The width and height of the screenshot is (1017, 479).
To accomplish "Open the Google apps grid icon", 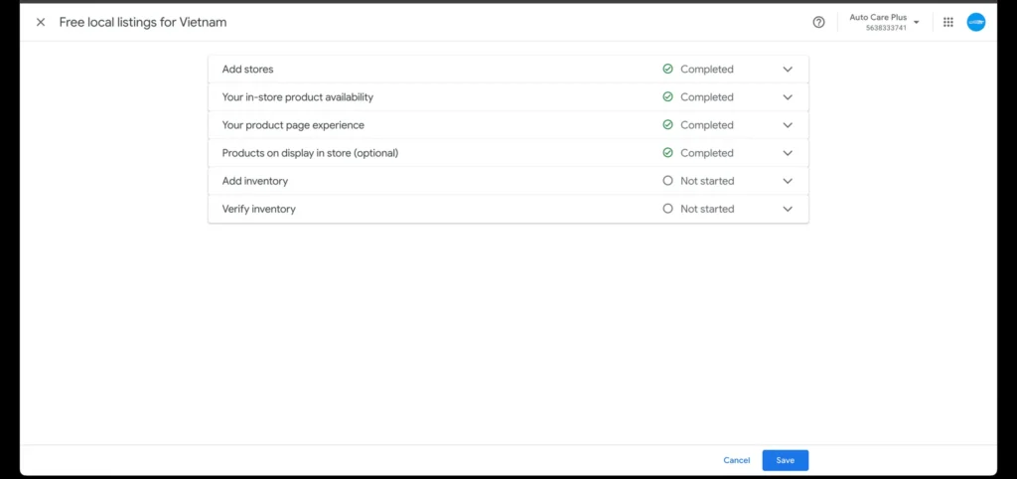I will pos(948,22).
